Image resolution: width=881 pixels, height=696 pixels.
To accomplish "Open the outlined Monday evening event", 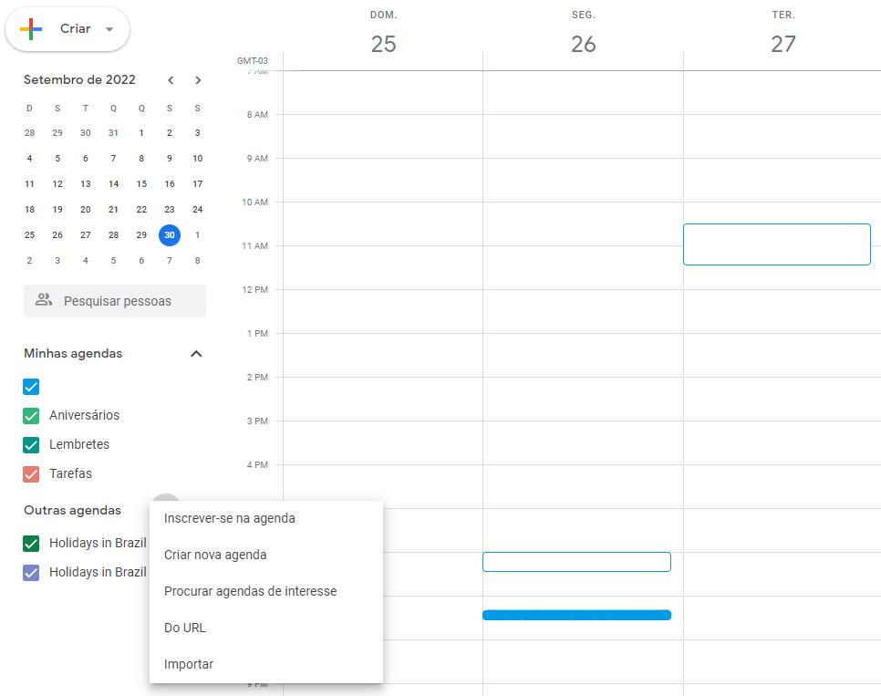I will pyautogui.click(x=576, y=562).
